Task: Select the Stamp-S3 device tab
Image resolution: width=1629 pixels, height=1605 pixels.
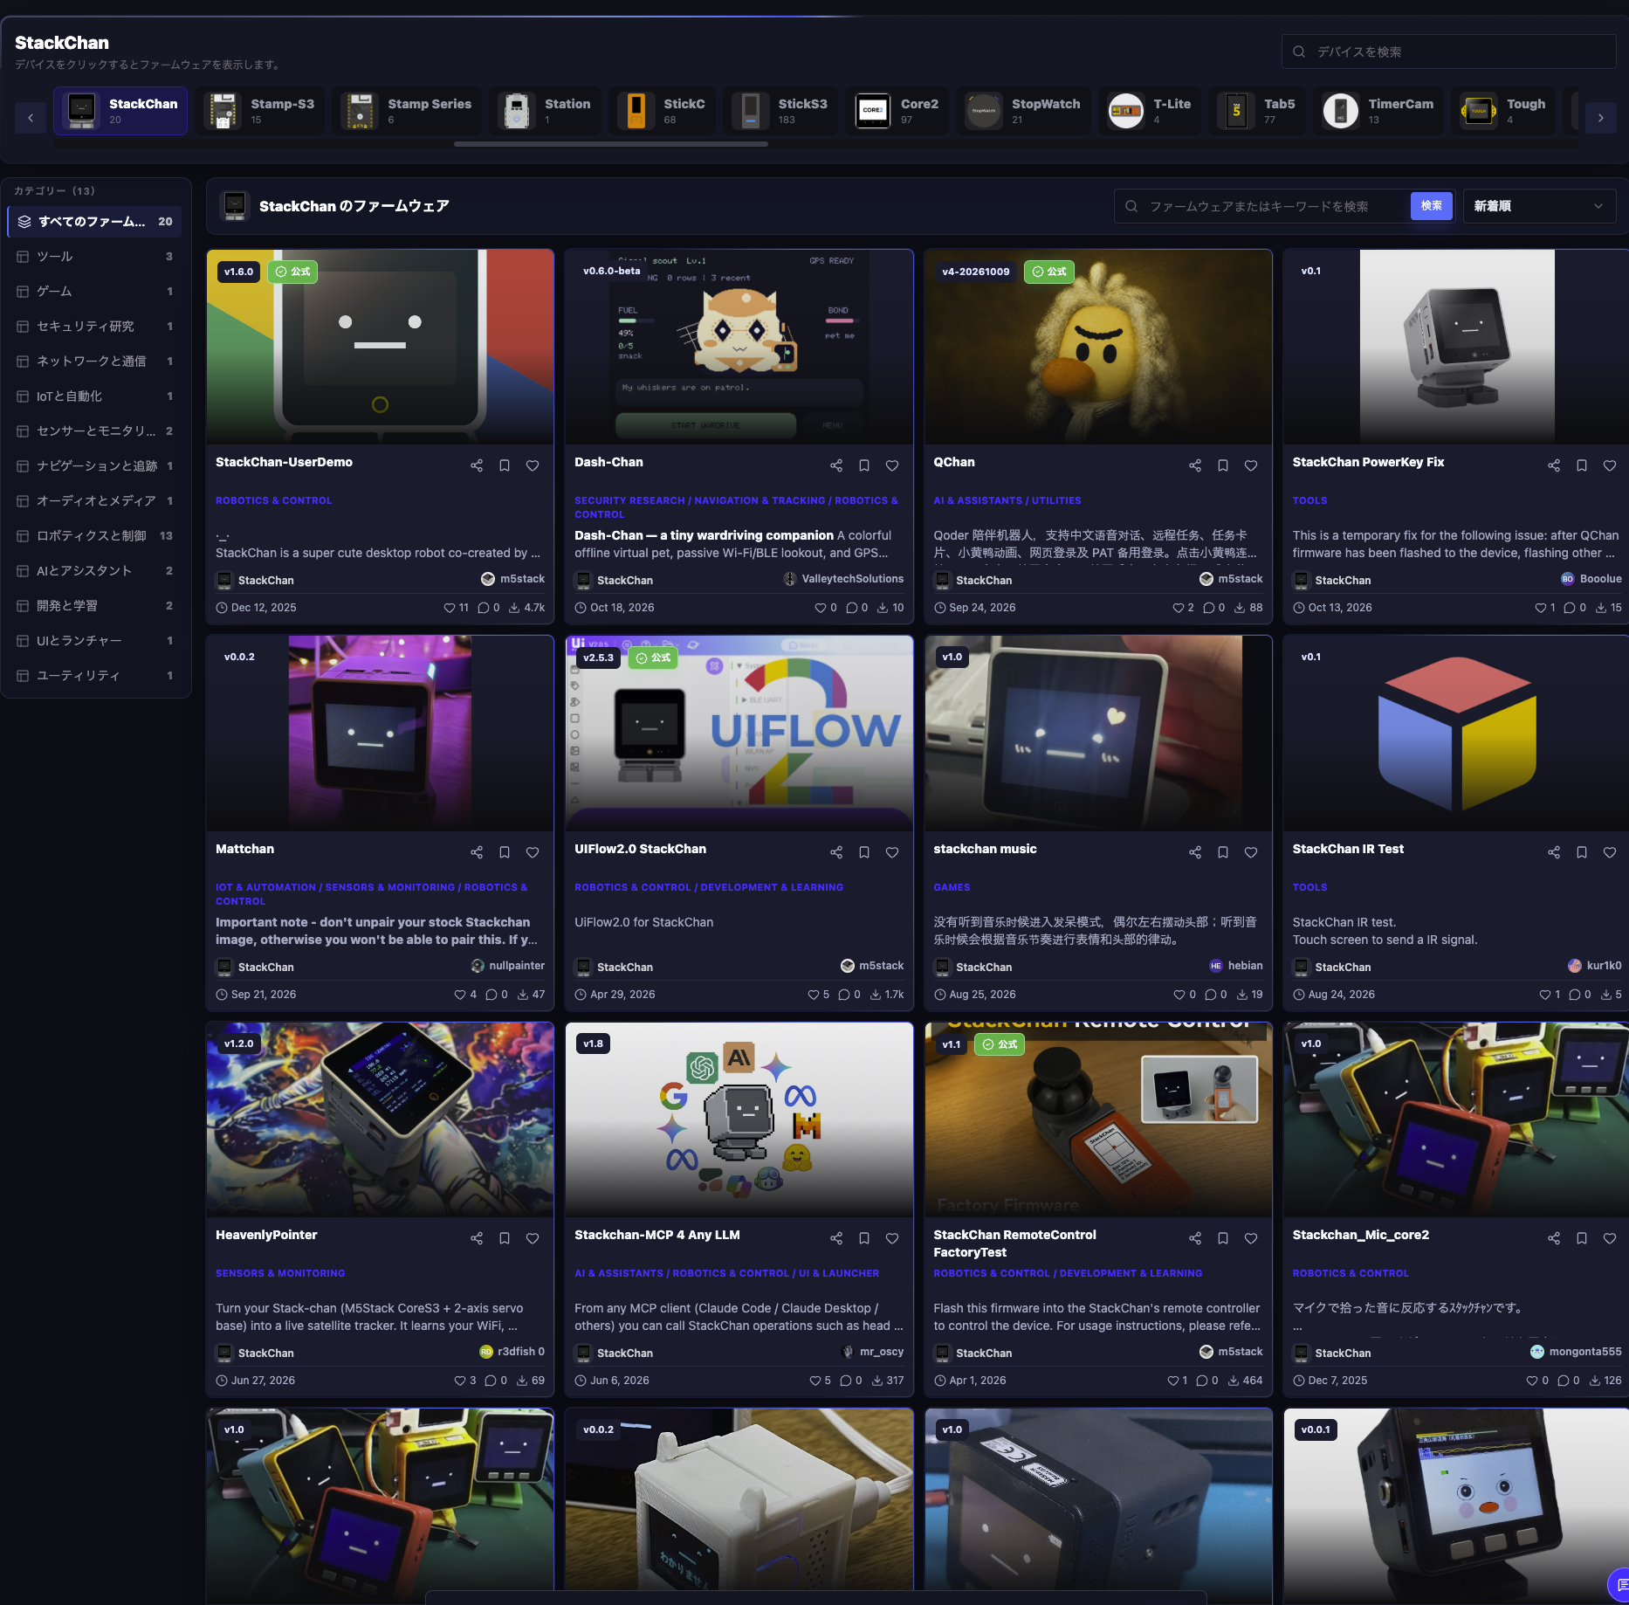Action: tap(262, 111)
